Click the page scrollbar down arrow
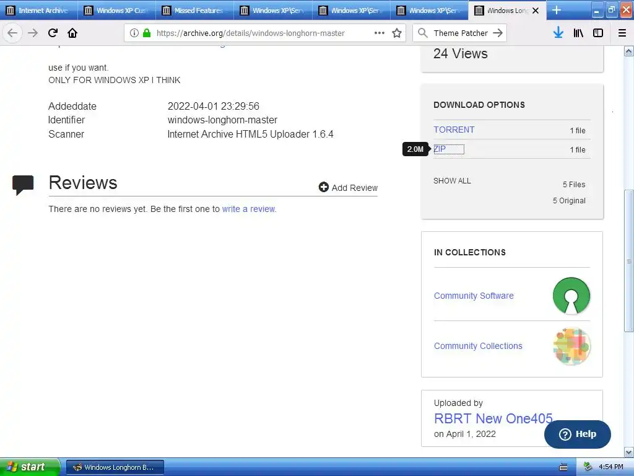Screen dimensions: 634x476 tap(629, 452)
